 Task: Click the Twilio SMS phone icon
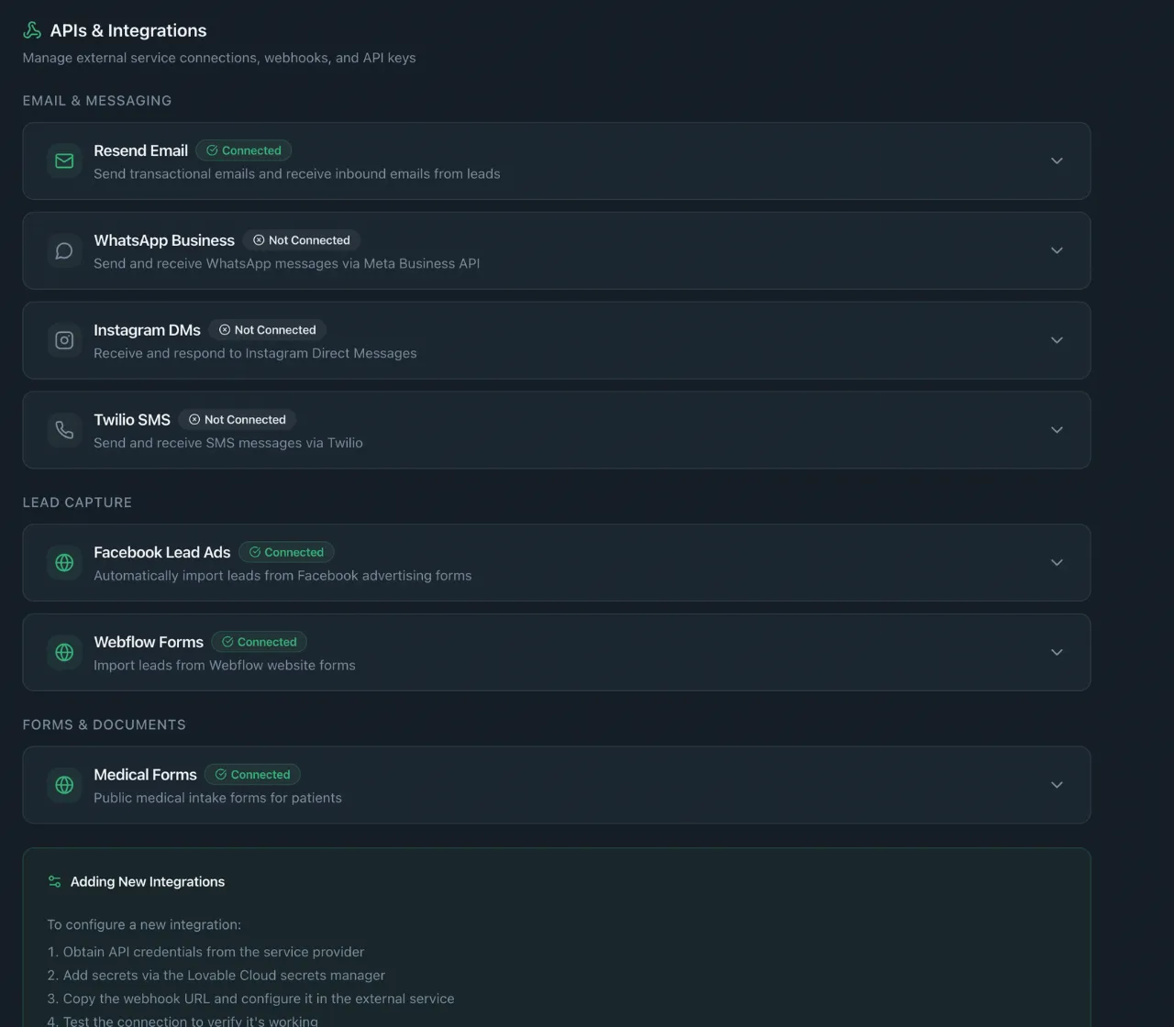[64, 429]
